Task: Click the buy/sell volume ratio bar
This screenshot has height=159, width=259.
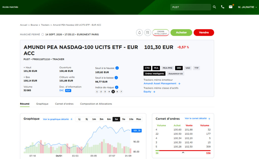Action: click(x=183, y=151)
